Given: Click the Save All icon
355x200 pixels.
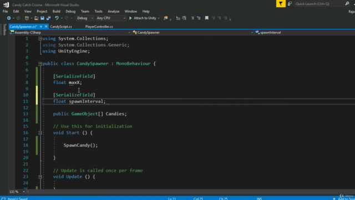Looking at the screenshot, I should pos(48,18).
